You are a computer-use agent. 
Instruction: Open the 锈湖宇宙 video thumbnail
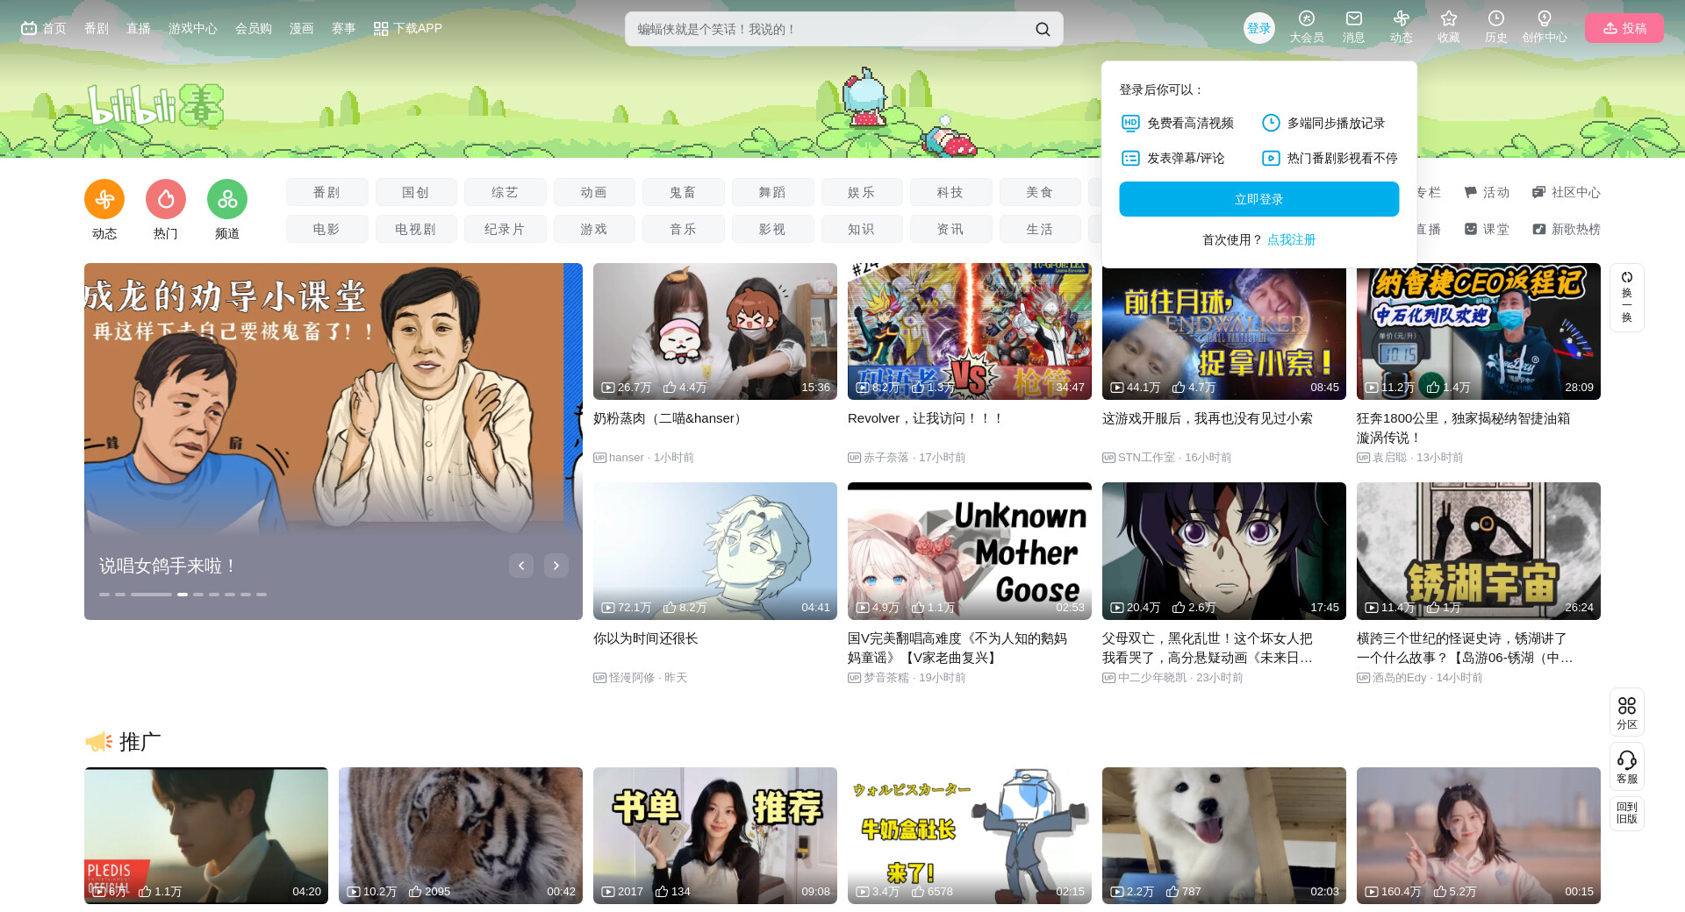(1479, 551)
